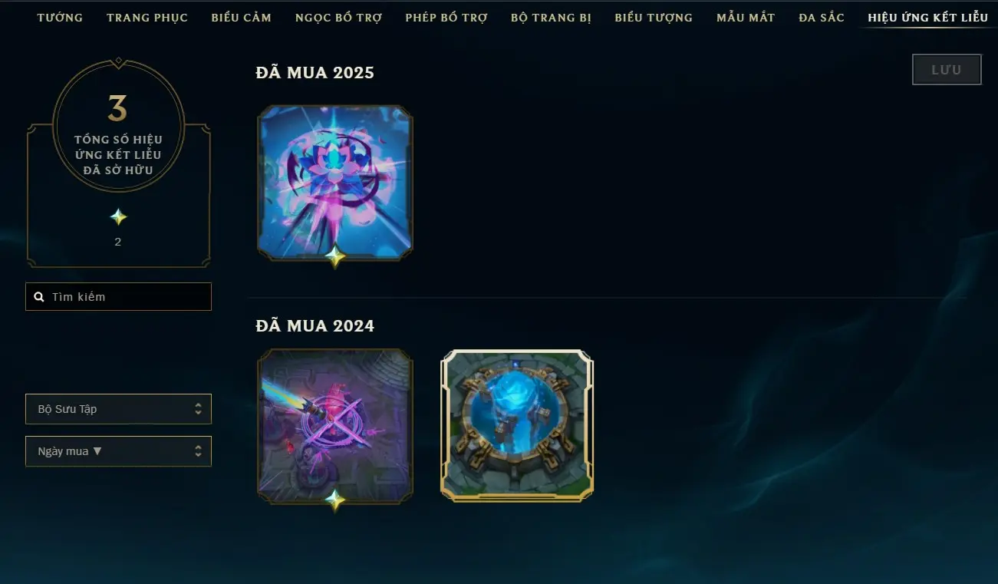This screenshot has height=584, width=998.
Task: Click the magnifying glass search icon
Action: (x=39, y=296)
